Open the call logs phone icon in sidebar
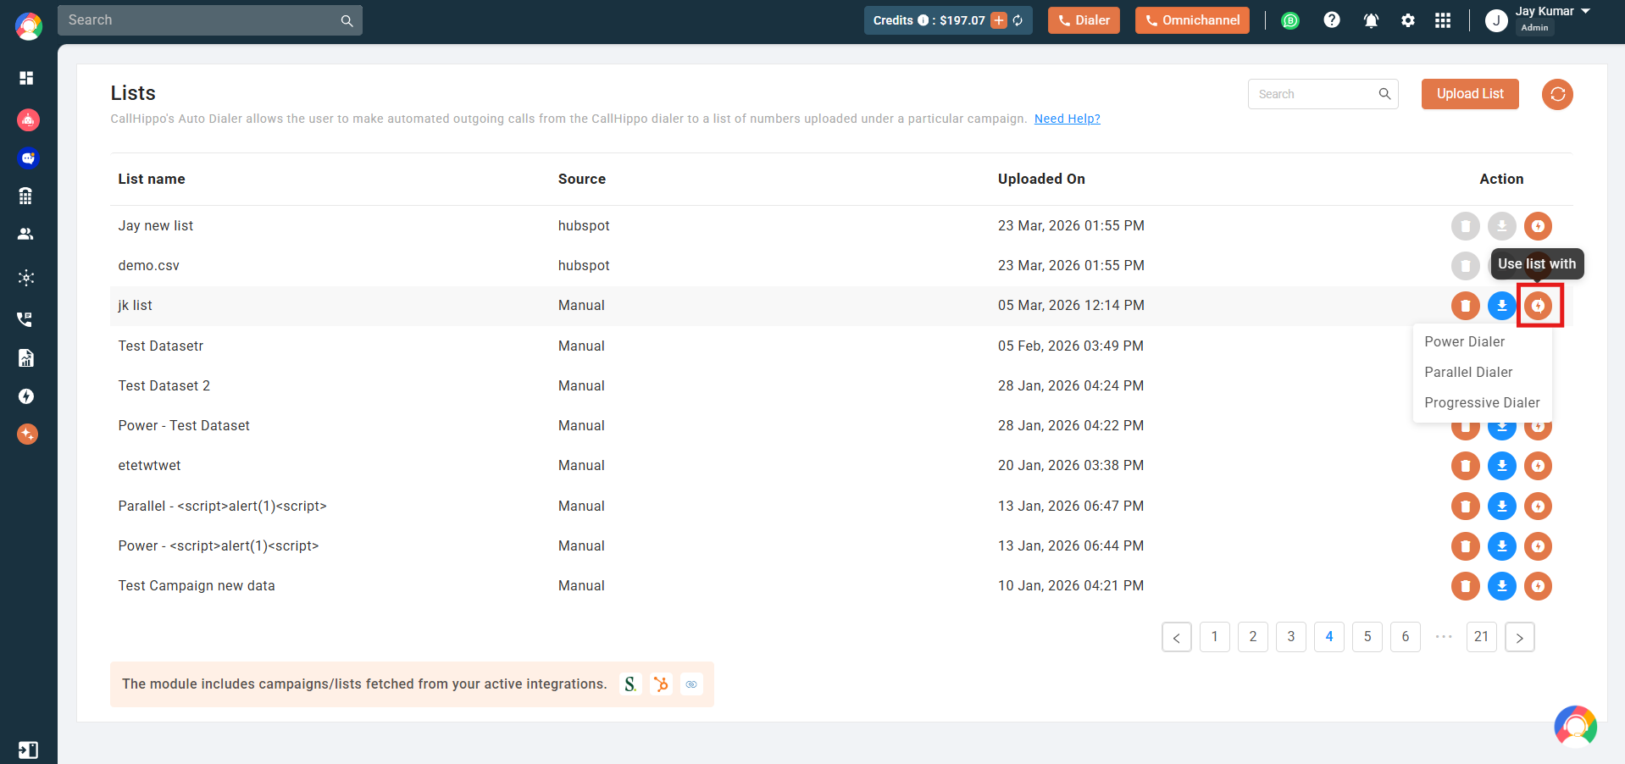The width and height of the screenshot is (1625, 764). (25, 319)
